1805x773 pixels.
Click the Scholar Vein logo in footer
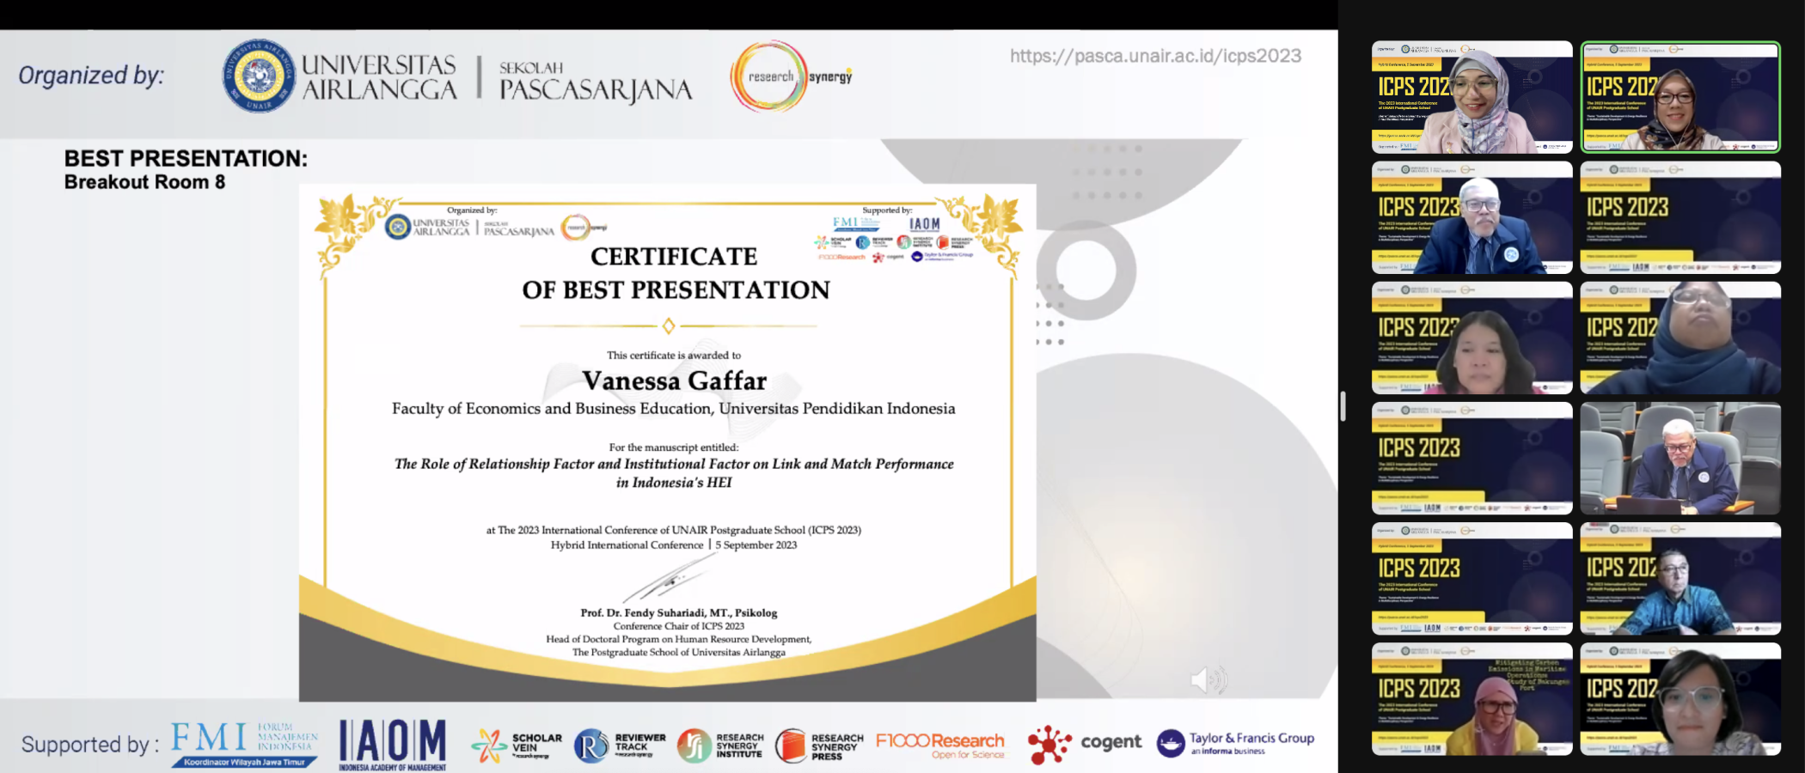517,746
